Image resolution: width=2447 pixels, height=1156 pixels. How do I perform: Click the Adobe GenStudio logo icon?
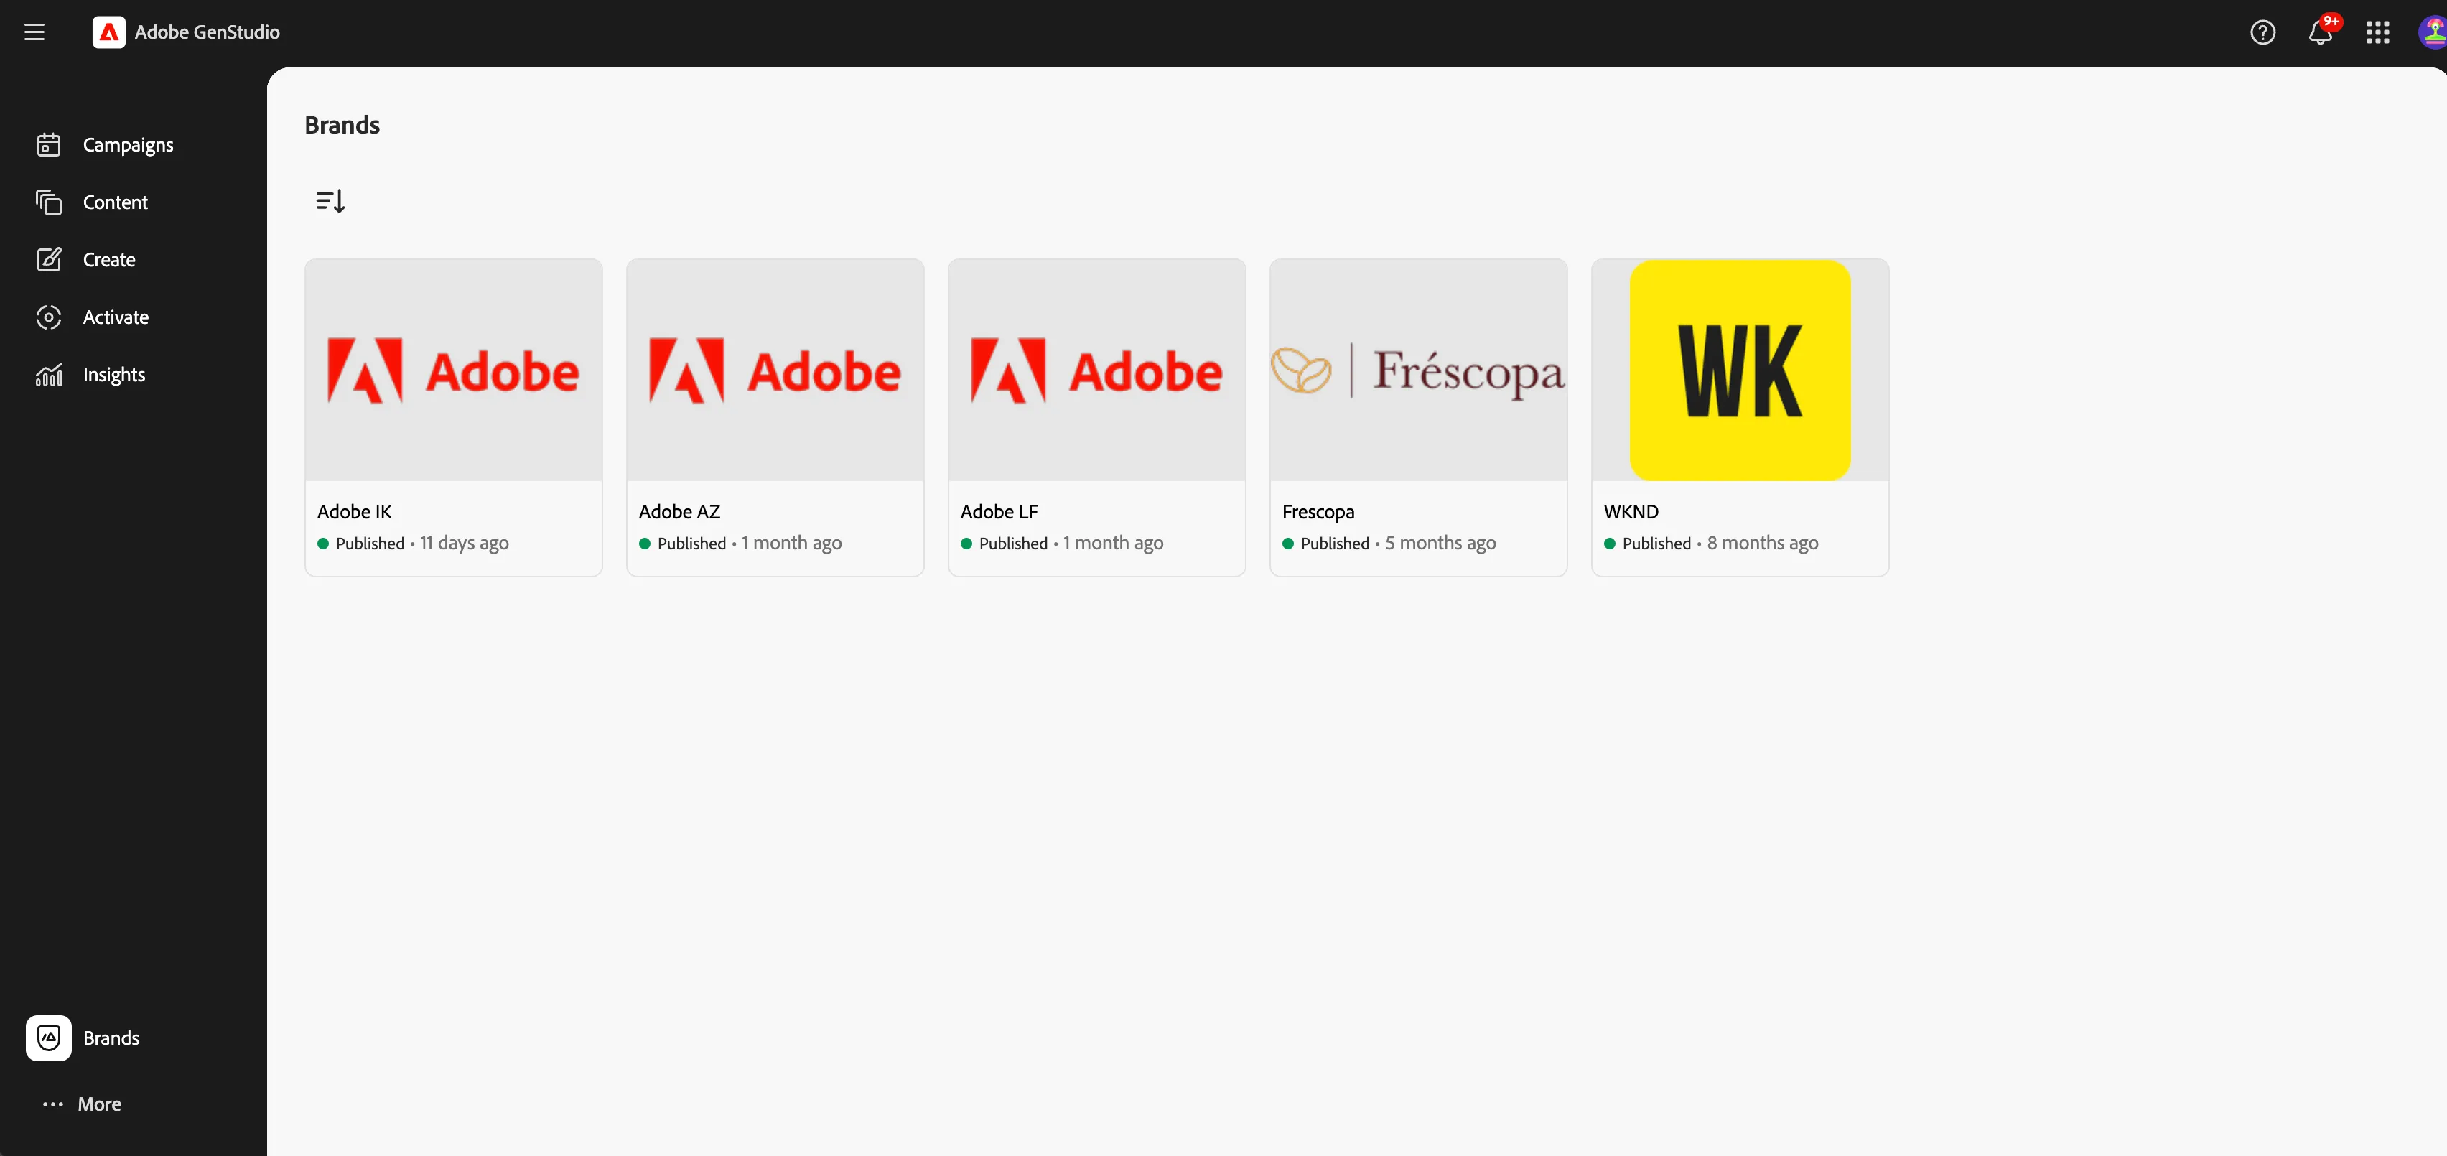point(108,32)
